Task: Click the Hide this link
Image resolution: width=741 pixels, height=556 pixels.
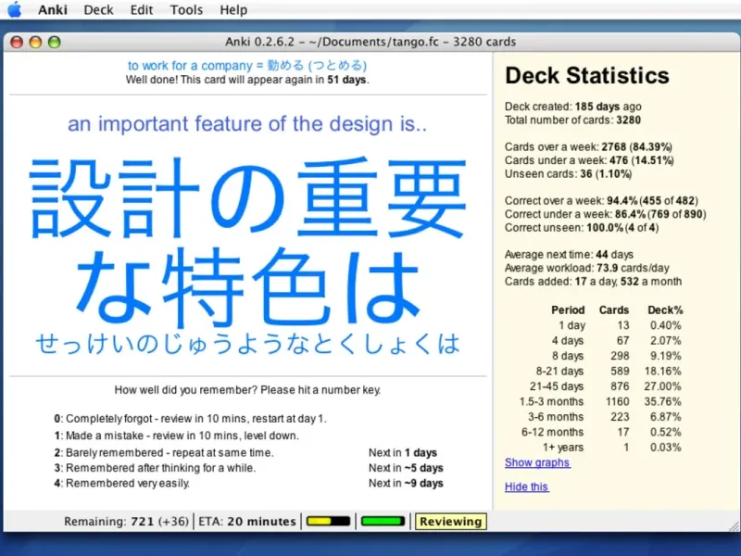Action: click(526, 486)
